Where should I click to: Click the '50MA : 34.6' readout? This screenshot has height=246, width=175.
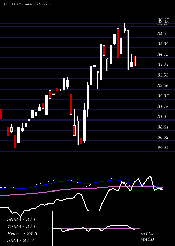22,220
